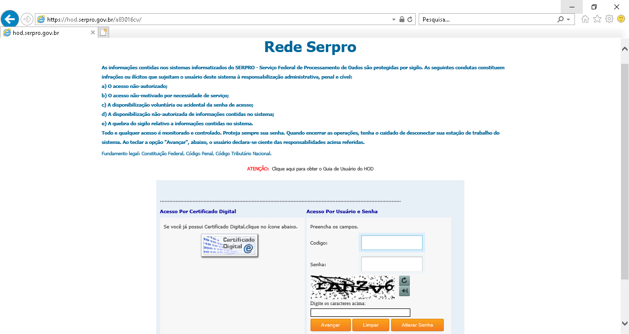Click the Alterar Senha button
Image resolution: width=629 pixels, height=334 pixels.
(417, 325)
